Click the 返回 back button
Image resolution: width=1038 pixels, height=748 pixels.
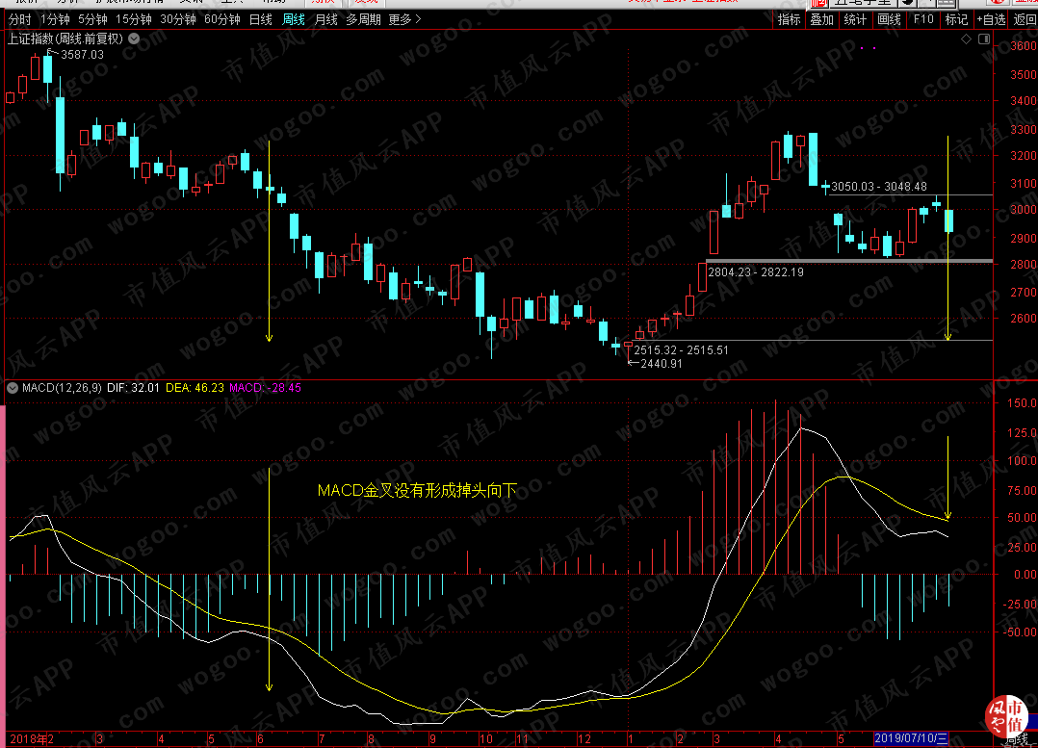pos(1025,20)
